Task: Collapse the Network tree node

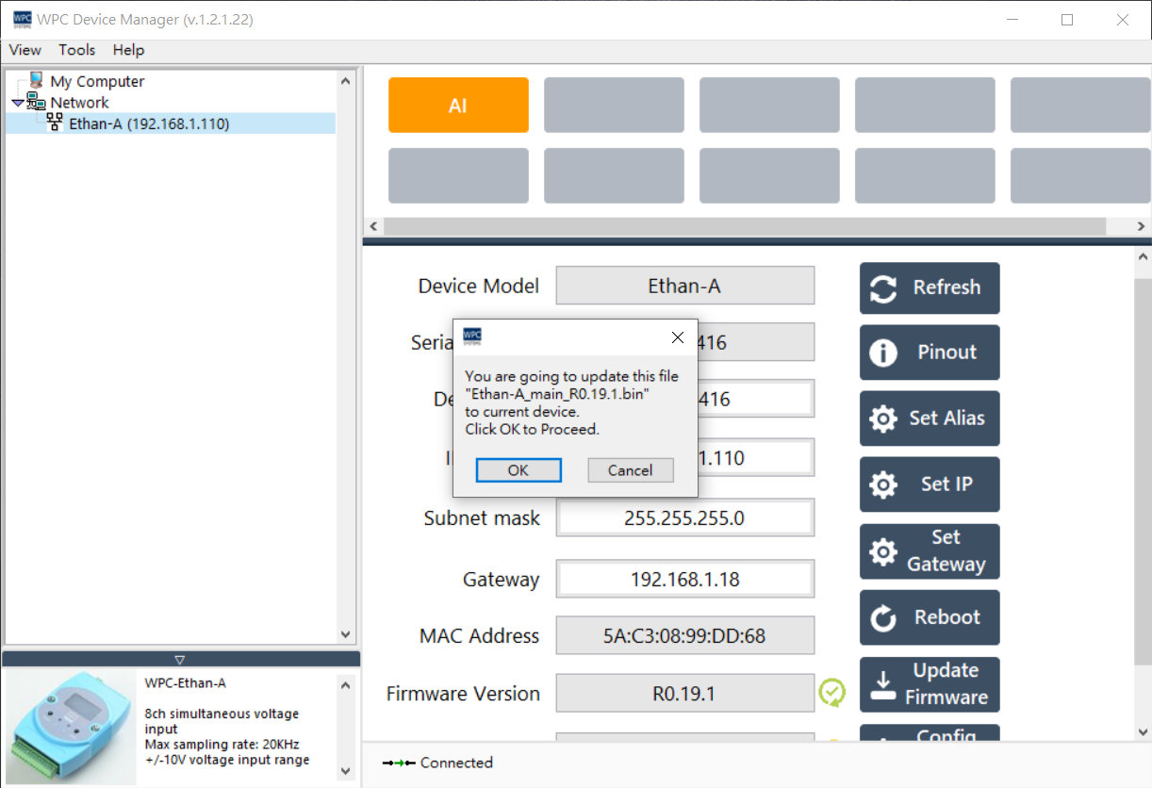Action: pos(18,103)
